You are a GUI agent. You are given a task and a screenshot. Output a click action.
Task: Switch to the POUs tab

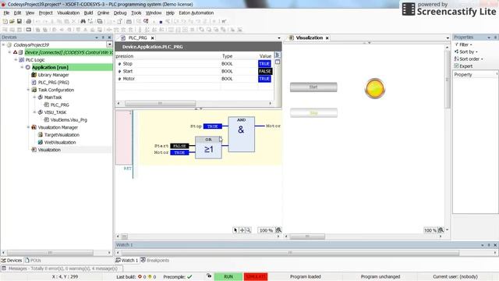coord(33,260)
